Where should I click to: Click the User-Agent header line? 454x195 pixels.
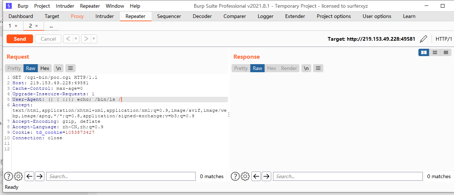click(x=120, y=100)
